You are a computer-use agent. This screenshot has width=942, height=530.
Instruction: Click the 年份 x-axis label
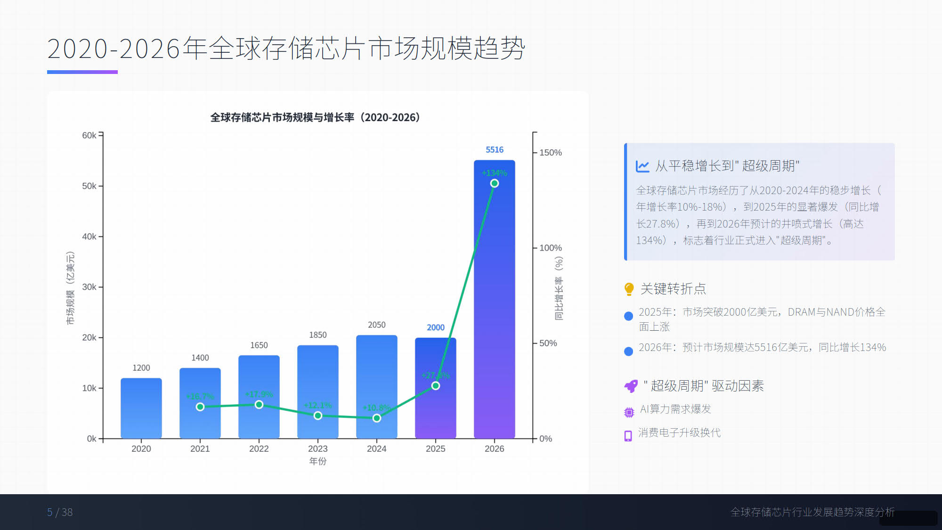pyautogui.click(x=317, y=461)
